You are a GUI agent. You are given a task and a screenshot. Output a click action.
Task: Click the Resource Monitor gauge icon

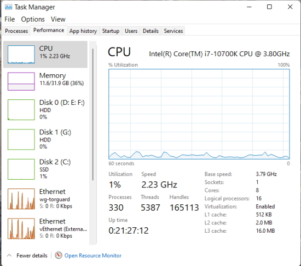pyautogui.click(x=59, y=255)
